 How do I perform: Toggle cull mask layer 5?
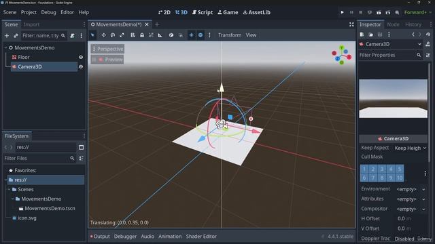tap(400, 169)
